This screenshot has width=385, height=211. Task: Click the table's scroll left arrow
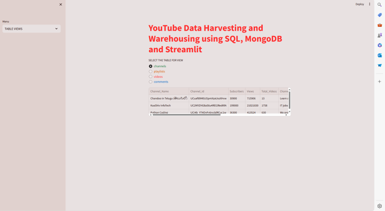[151, 115]
